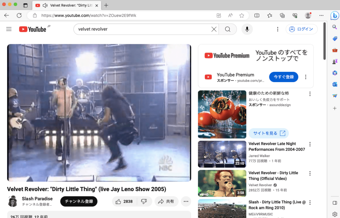Click the page vertical scrollbar

pyautogui.click(x=324, y=41)
